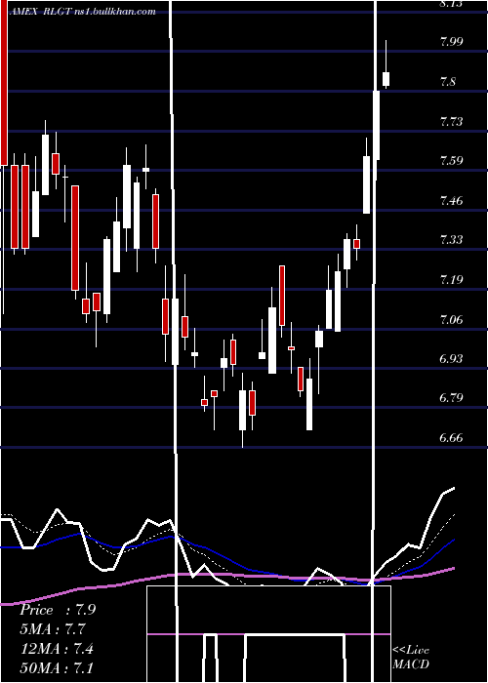
Task: Click the 7.06 price axis label
Action: click(452, 319)
